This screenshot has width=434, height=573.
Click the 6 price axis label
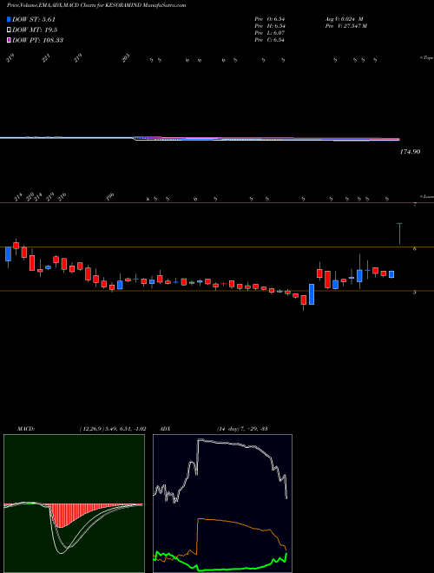415,249
